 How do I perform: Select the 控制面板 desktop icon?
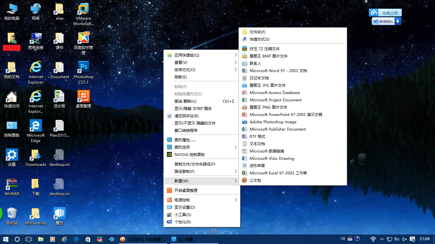12,128
